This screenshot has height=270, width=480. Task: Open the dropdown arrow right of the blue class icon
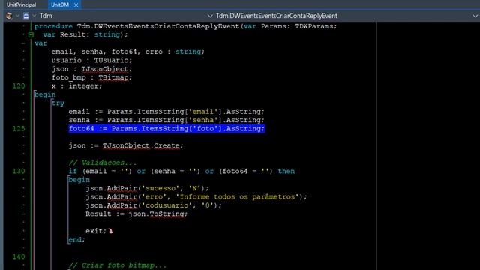[x=34, y=16]
